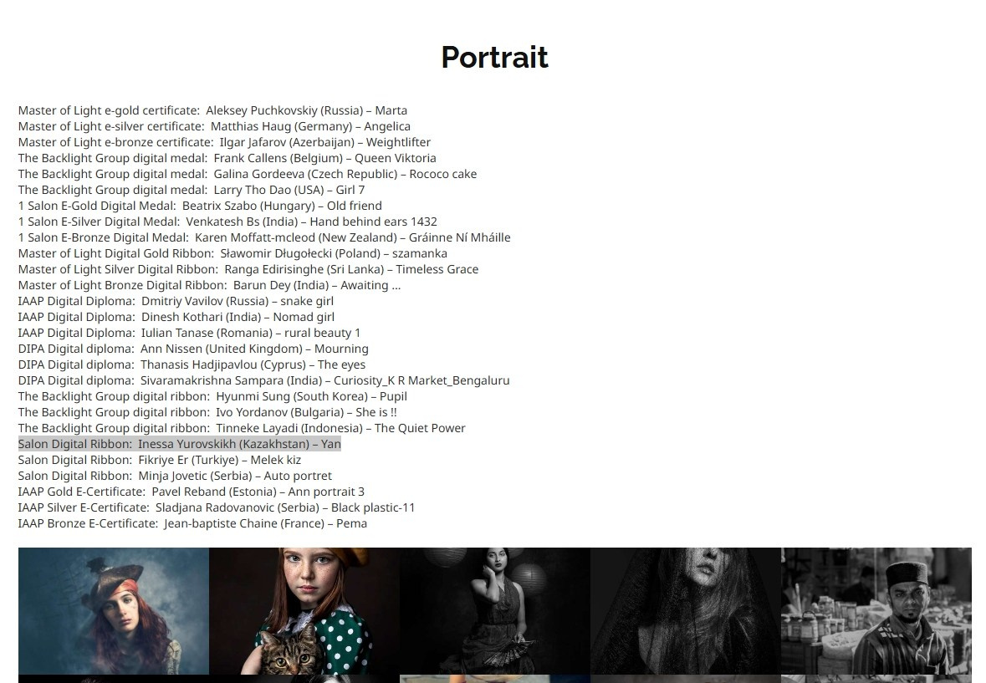
Task: Select the Galina Gordeeva Rococo cake entry
Action: (x=247, y=174)
